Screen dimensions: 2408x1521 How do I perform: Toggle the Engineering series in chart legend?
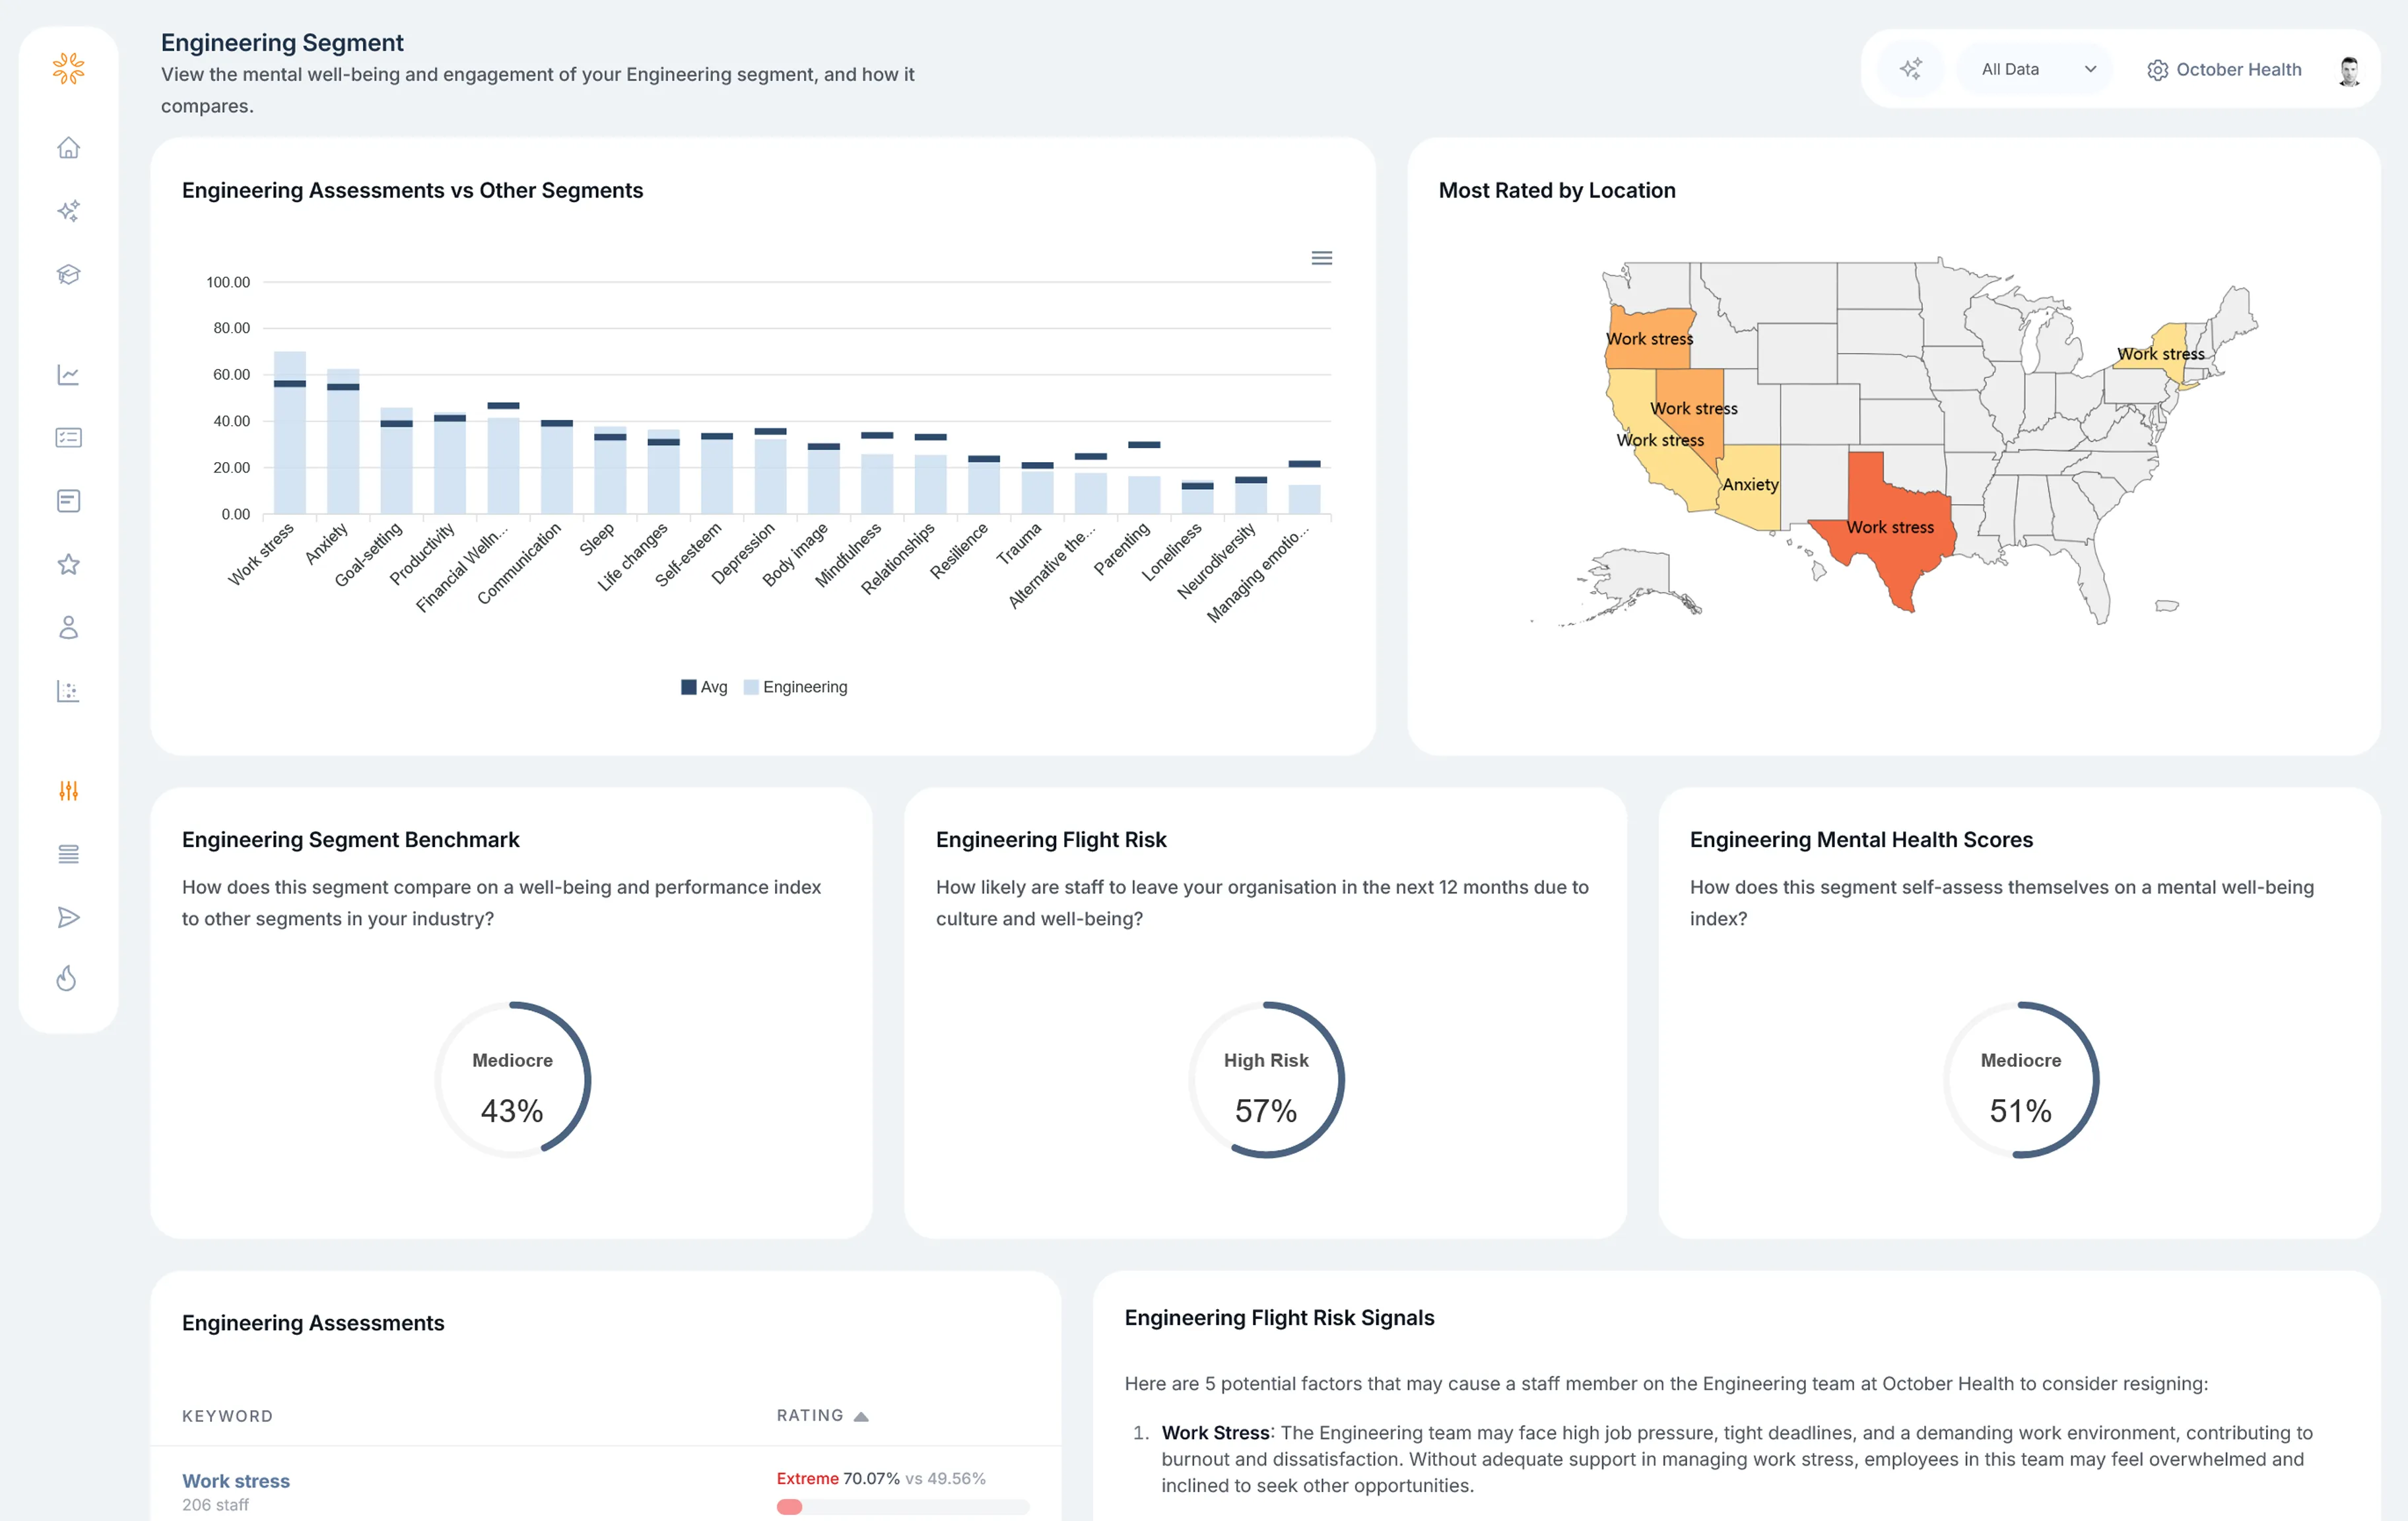pyautogui.click(x=795, y=687)
